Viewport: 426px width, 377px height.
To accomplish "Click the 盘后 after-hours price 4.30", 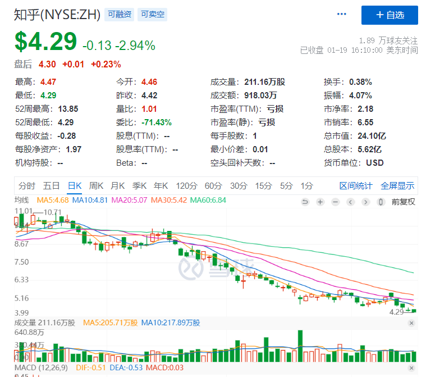I will (x=47, y=64).
